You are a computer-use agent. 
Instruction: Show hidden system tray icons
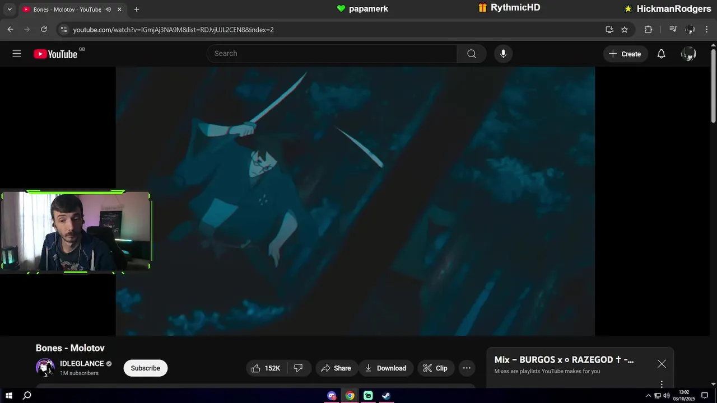coord(649,396)
